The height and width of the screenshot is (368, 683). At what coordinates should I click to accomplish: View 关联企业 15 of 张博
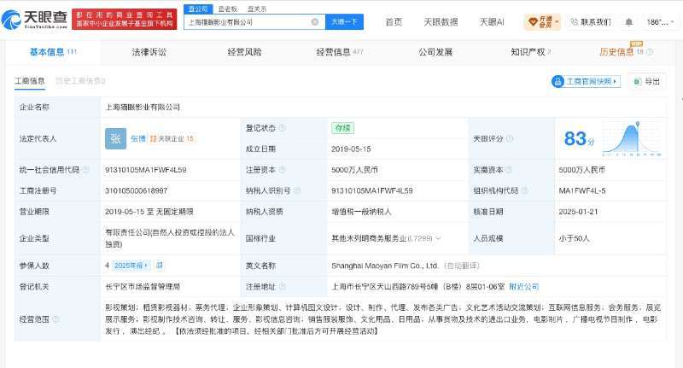[x=172, y=138]
